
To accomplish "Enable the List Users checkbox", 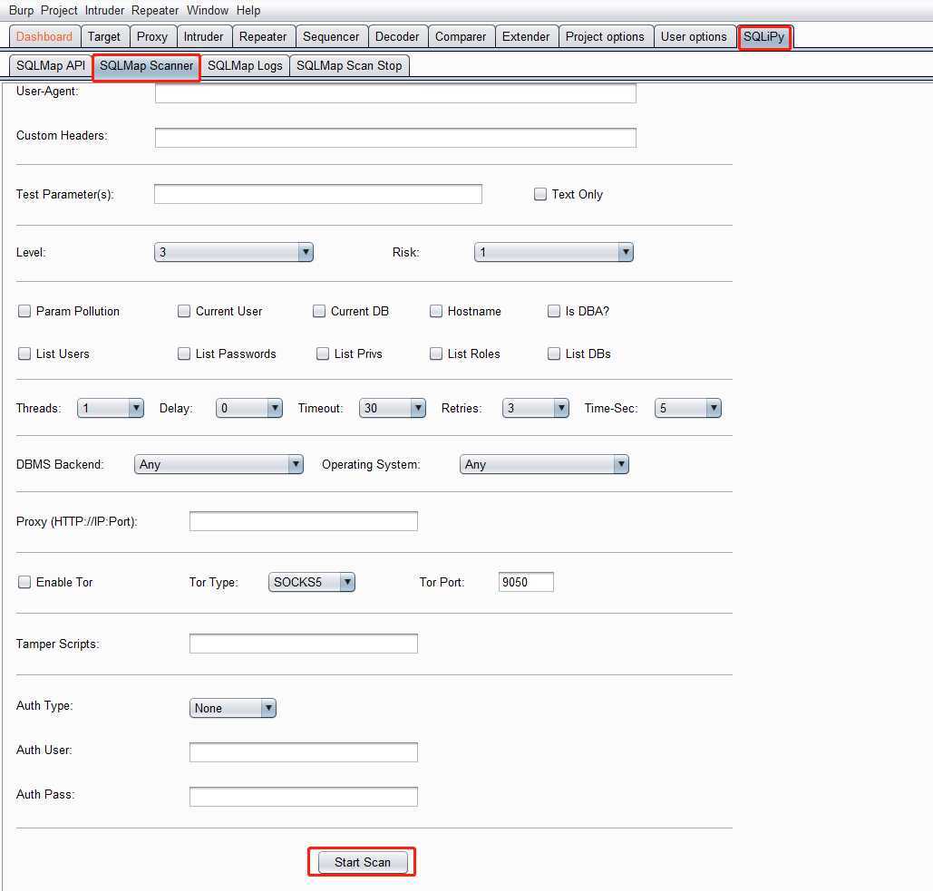I will coord(24,353).
